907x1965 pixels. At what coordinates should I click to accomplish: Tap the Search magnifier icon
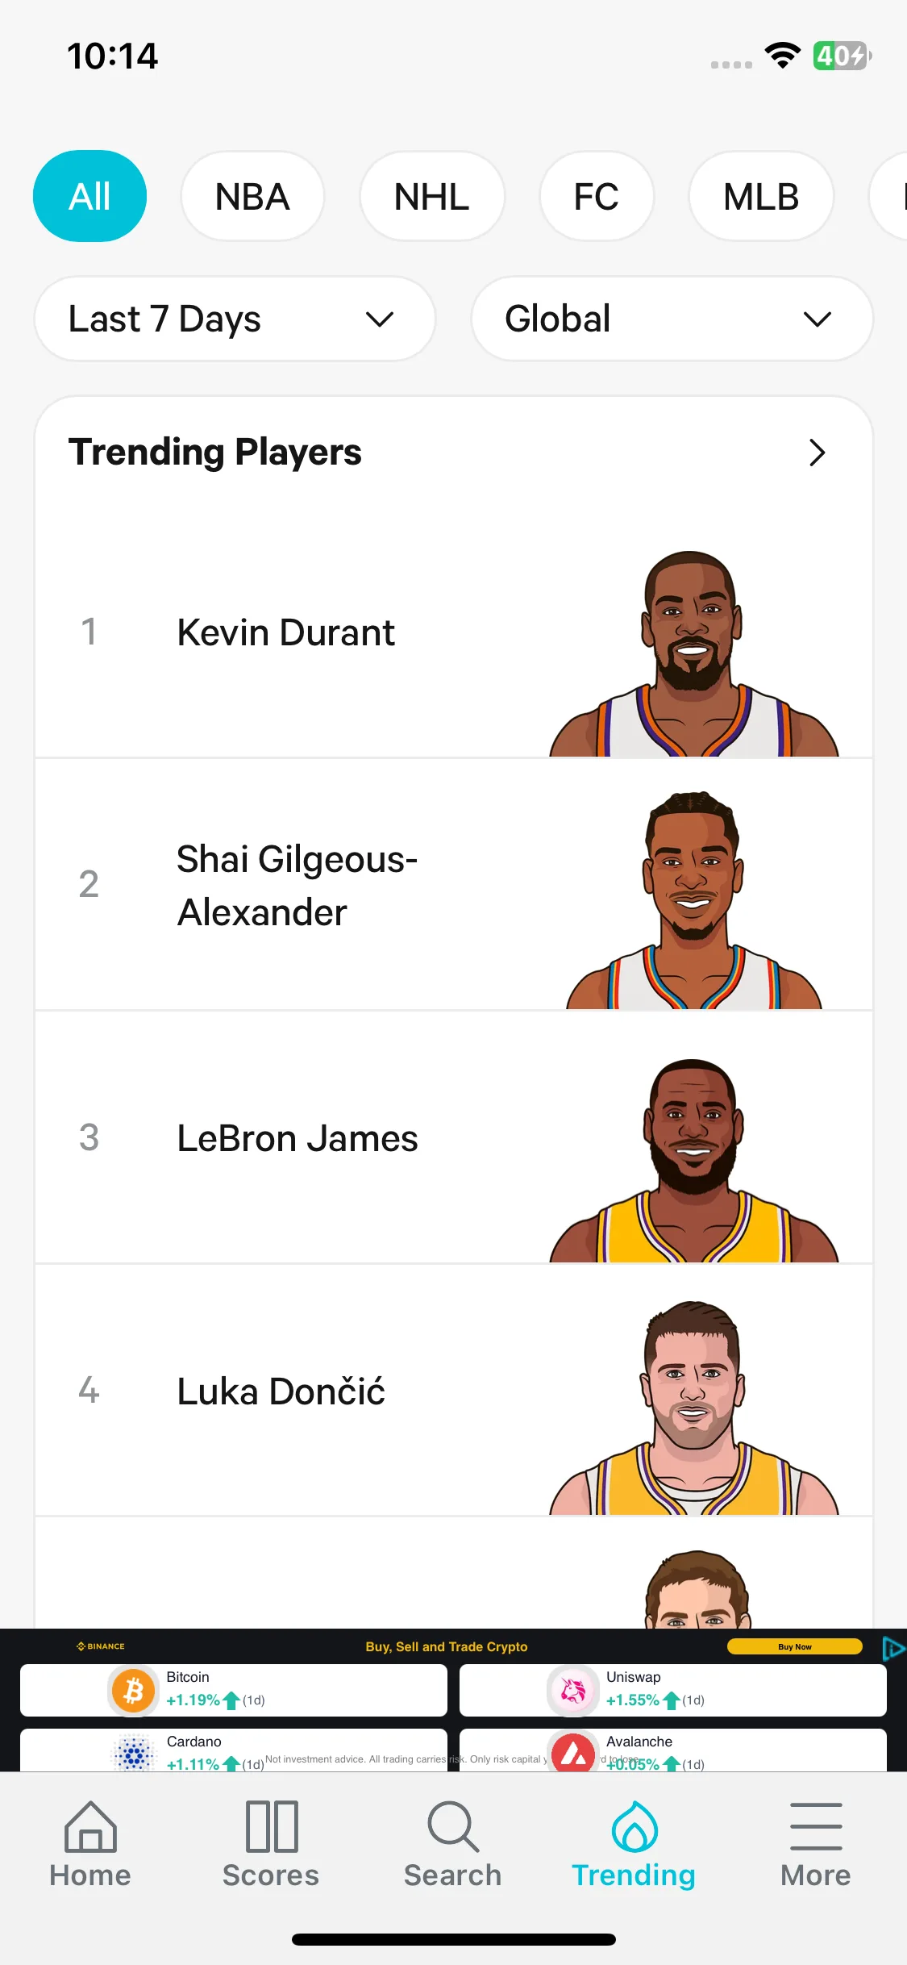click(x=453, y=1827)
